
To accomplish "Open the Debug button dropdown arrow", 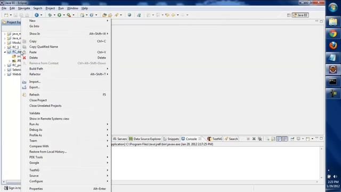I will pos(54,15).
